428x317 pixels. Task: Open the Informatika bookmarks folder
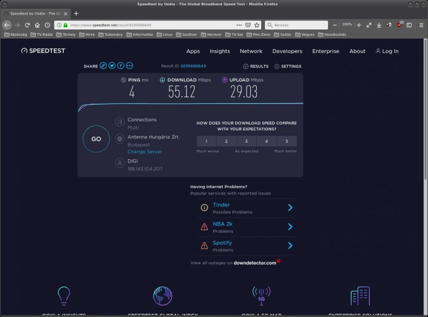pyautogui.click(x=140, y=34)
